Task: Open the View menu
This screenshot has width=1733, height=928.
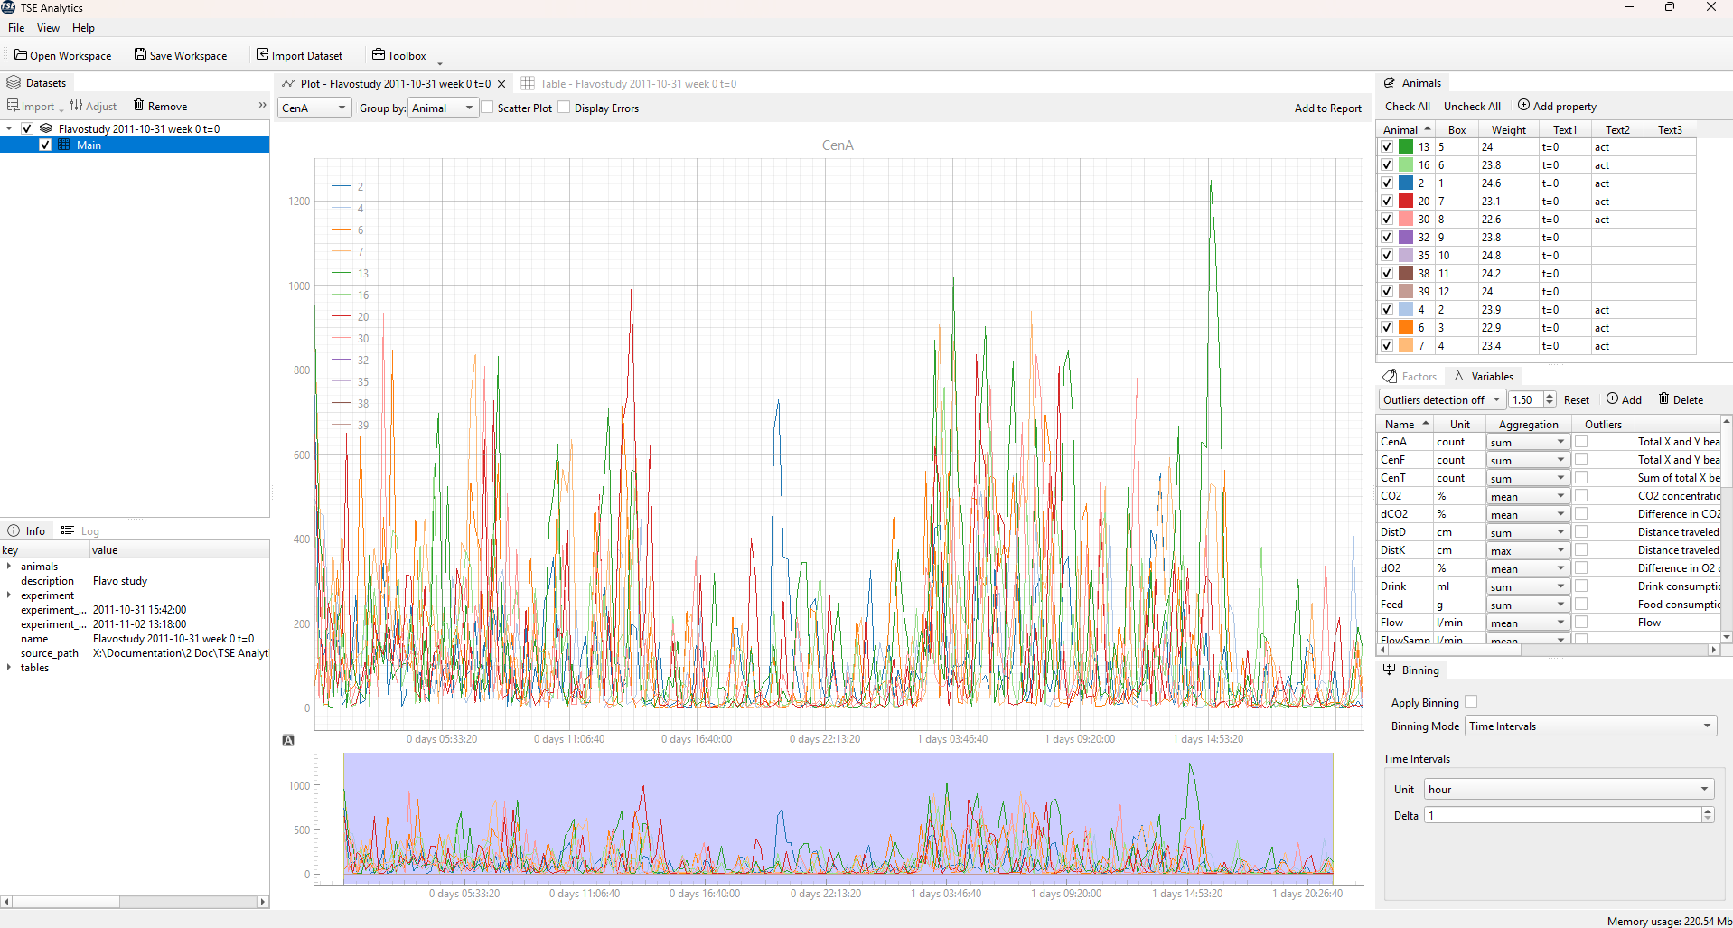Action: click(47, 28)
